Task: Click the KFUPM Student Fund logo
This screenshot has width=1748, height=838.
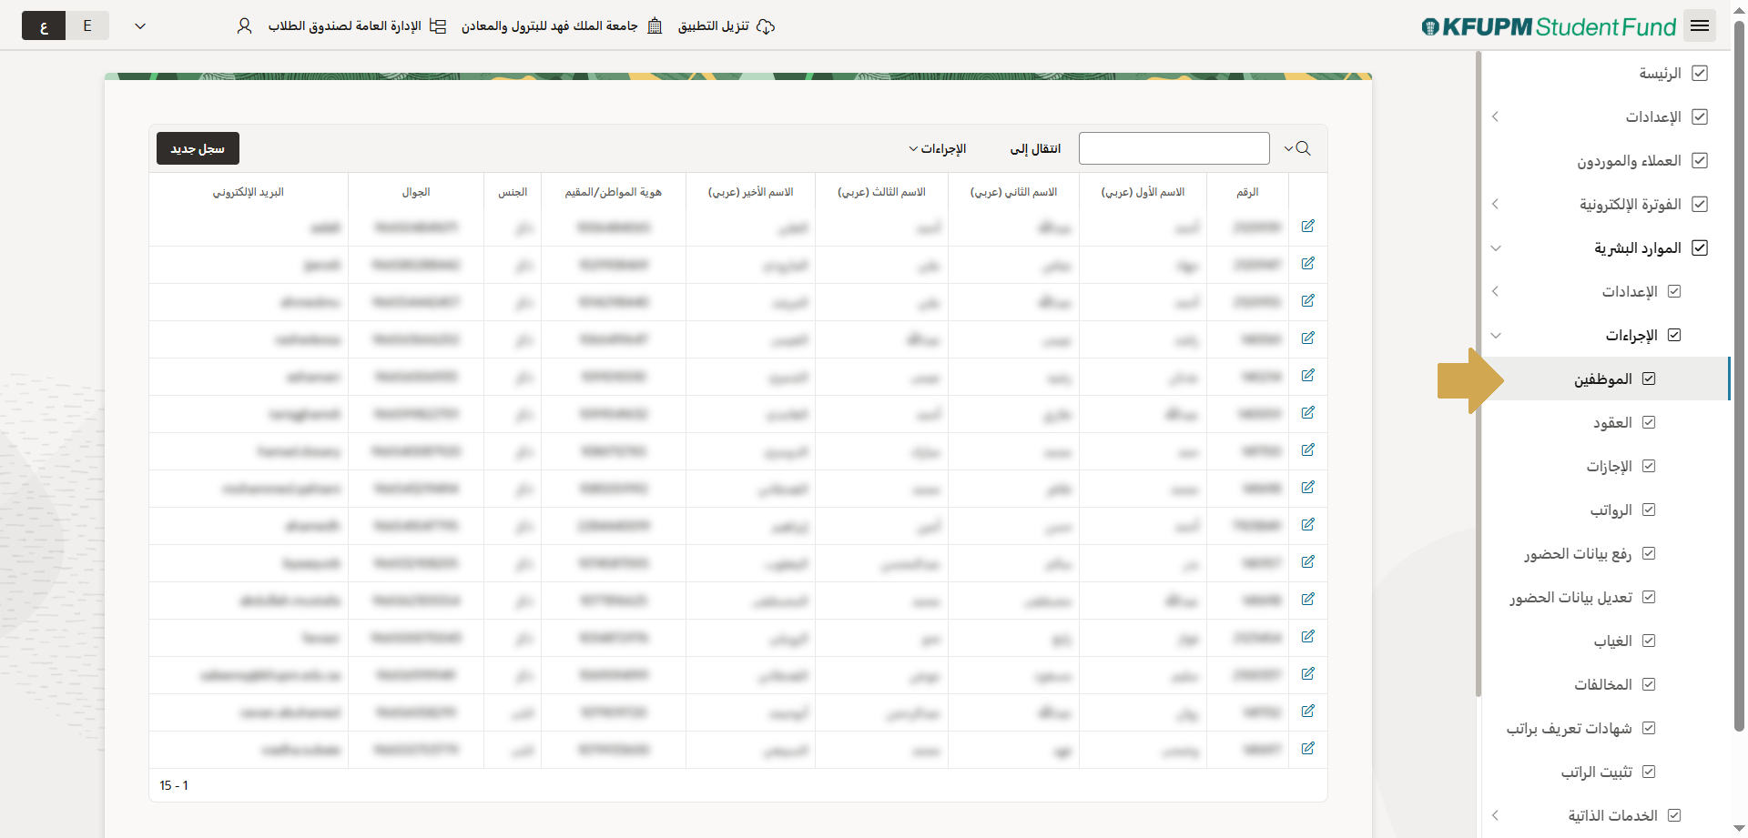Action: pos(1549,26)
